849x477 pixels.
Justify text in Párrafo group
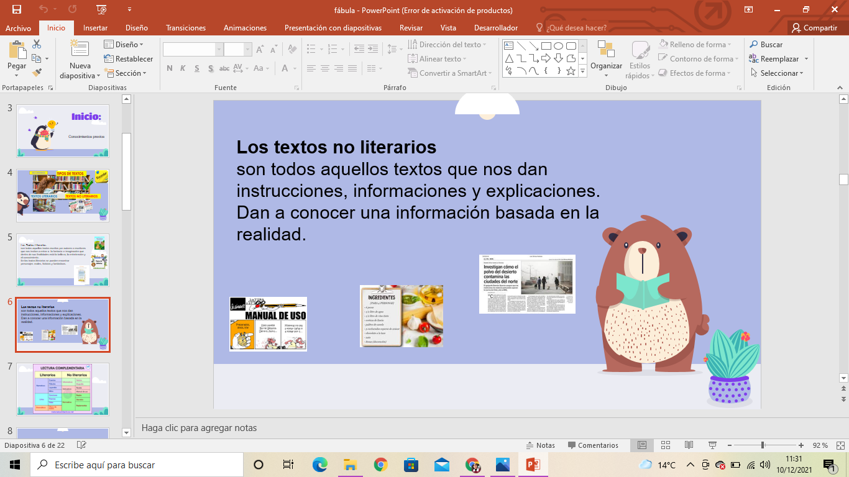(x=352, y=68)
